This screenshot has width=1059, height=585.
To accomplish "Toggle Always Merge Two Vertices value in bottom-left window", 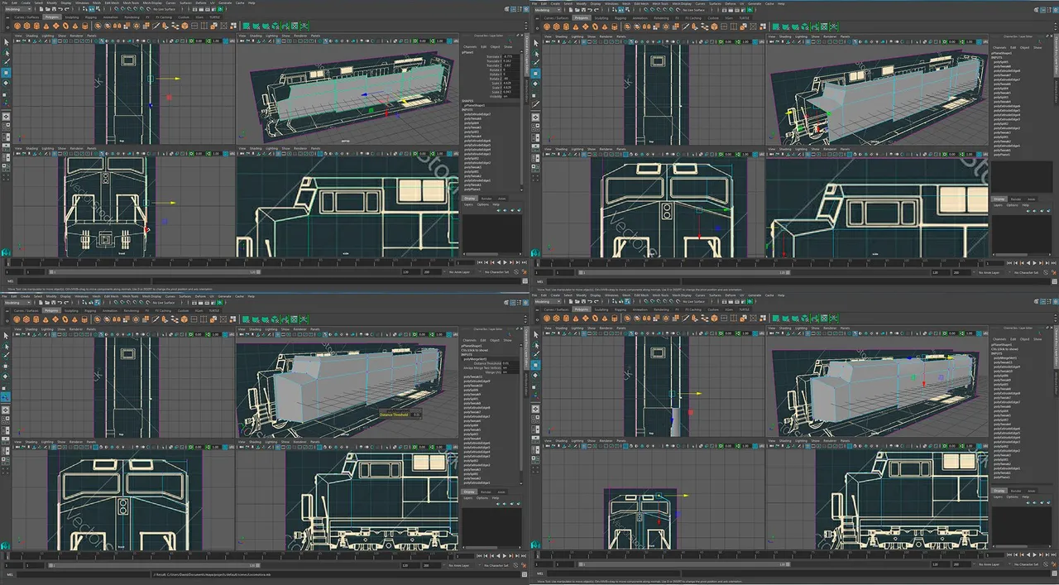I will tap(509, 368).
